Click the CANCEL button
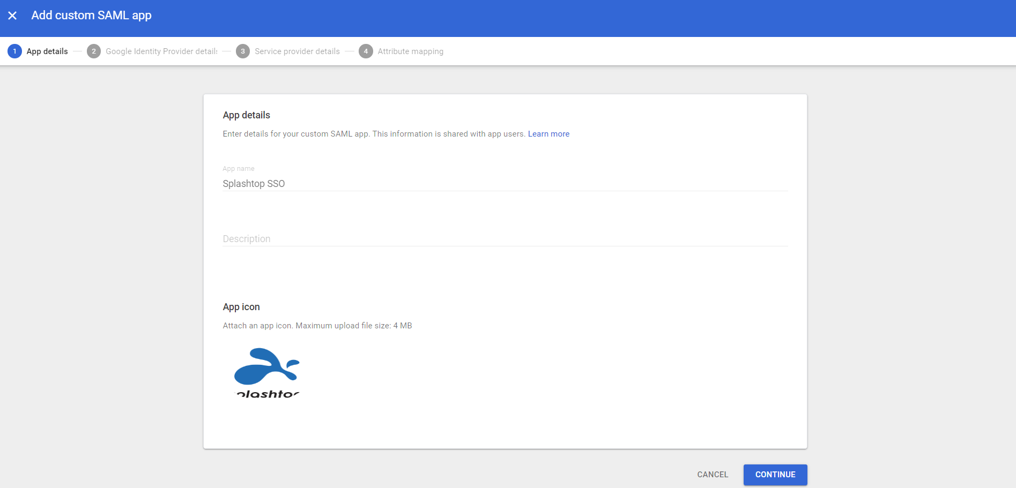Viewport: 1016px width, 488px height. click(x=713, y=475)
